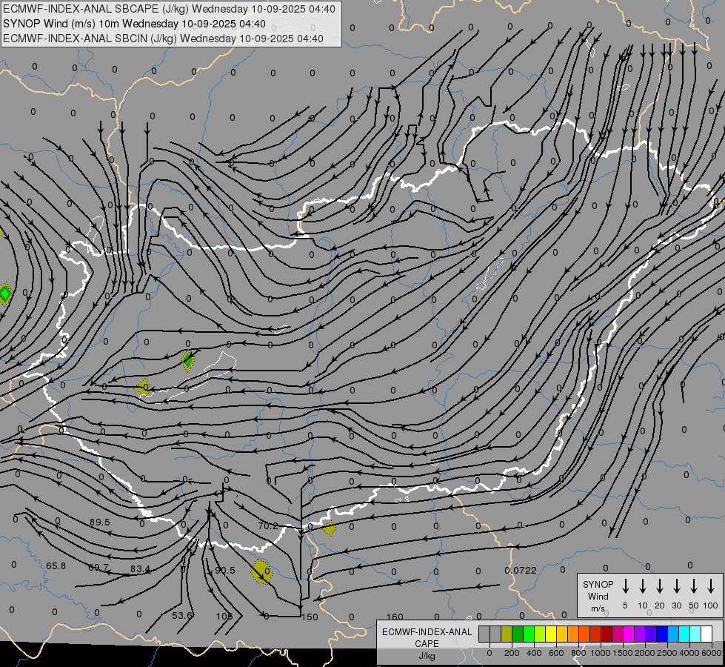Click the 200 tick label on the CAPE scale

point(512,653)
